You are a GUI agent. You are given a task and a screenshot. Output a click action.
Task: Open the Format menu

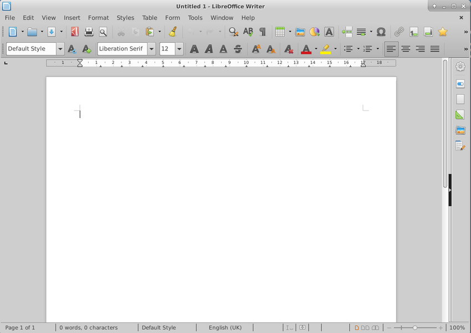pyautogui.click(x=98, y=18)
